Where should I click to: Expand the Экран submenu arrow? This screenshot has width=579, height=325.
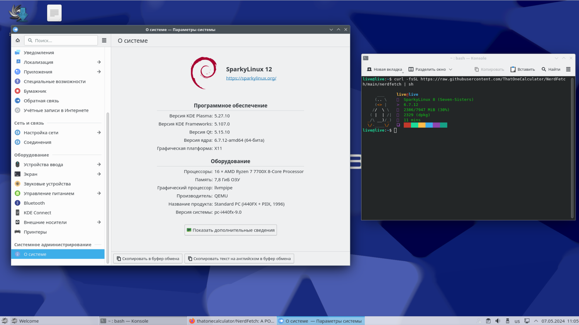pyautogui.click(x=99, y=174)
